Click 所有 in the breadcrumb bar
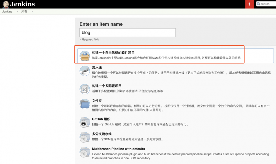This screenshot has height=164, width=276. (x=24, y=12)
